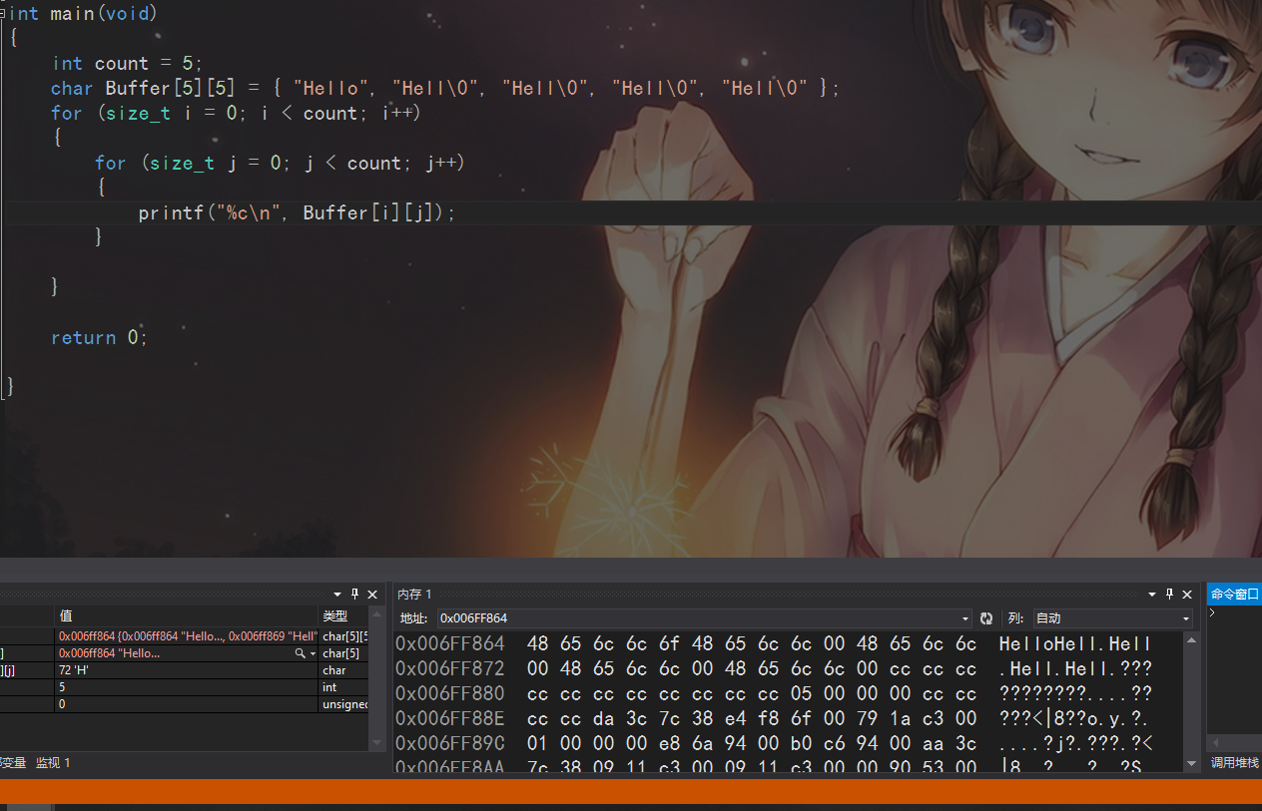Viewport: 1262px width, 811px height.
Task: Click the memory row at 0x006FF864
Action: tap(775, 643)
